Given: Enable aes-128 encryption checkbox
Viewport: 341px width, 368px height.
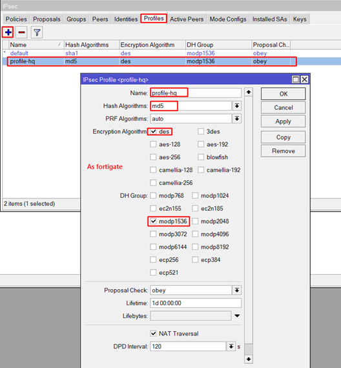Looking at the screenshot, I should 153,144.
